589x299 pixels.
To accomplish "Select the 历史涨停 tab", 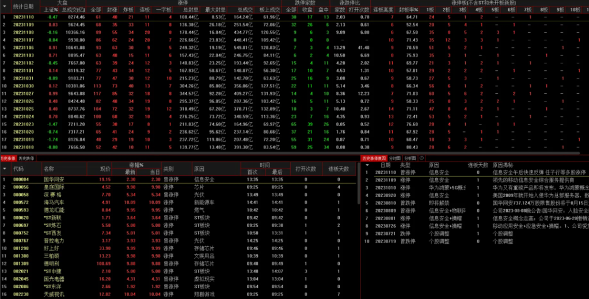I will click(8, 158).
